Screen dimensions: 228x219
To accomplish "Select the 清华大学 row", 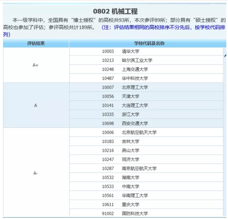I will 130,51.
